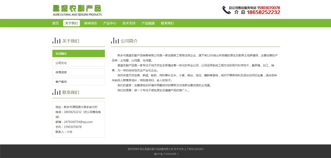Click the phone handset icon in header
Screen dimensions: 331x158
click(226, 10)
